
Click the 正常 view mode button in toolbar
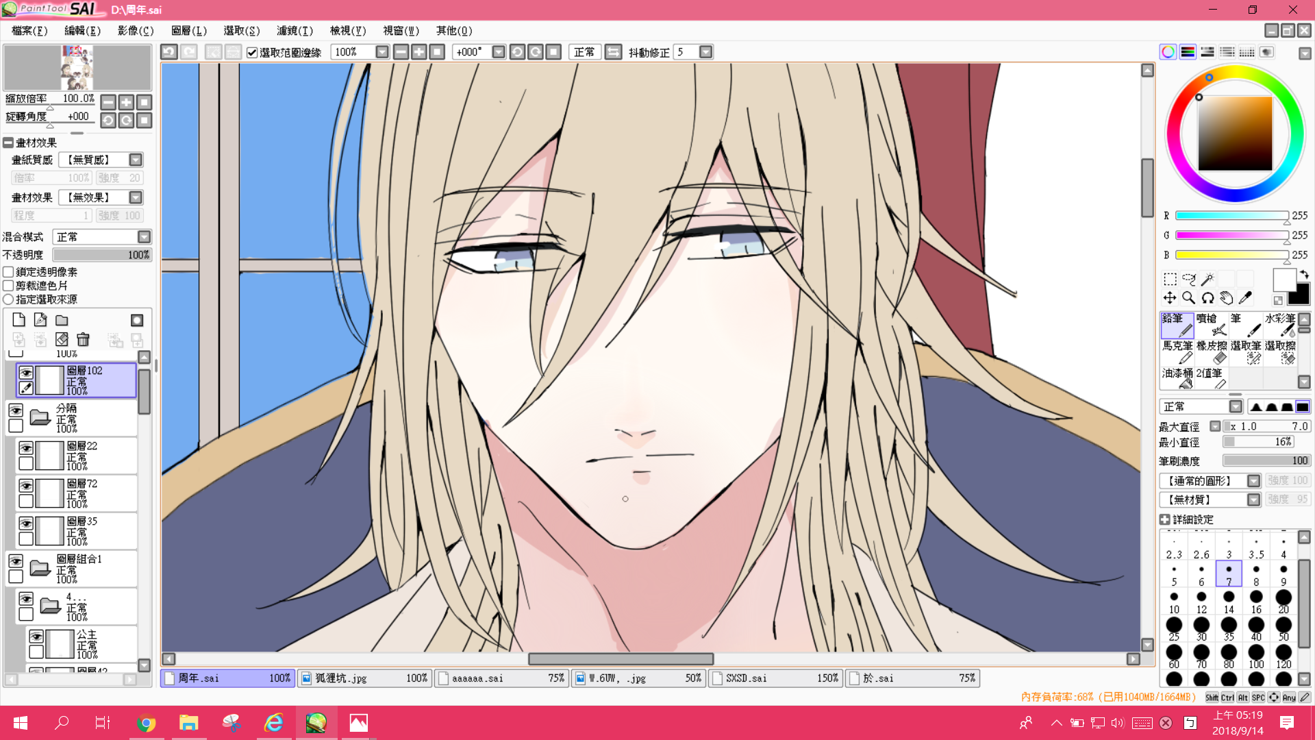[x=584, y=52]
